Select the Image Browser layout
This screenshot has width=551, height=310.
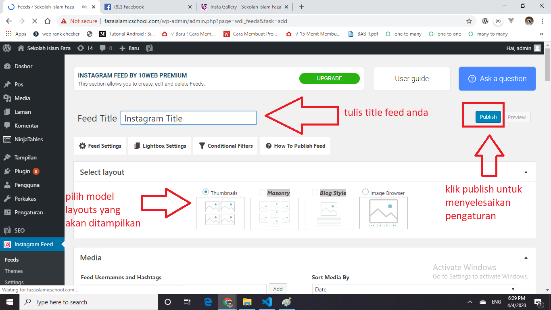click(x=365, y=192)
